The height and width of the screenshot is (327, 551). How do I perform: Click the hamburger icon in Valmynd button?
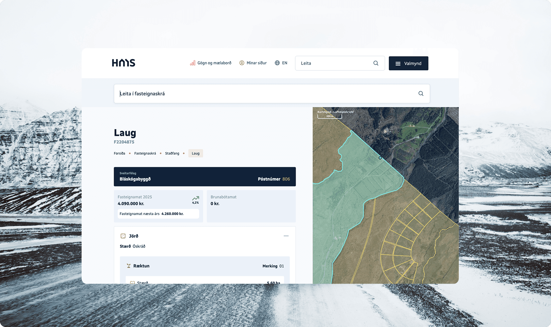(398, 63)
